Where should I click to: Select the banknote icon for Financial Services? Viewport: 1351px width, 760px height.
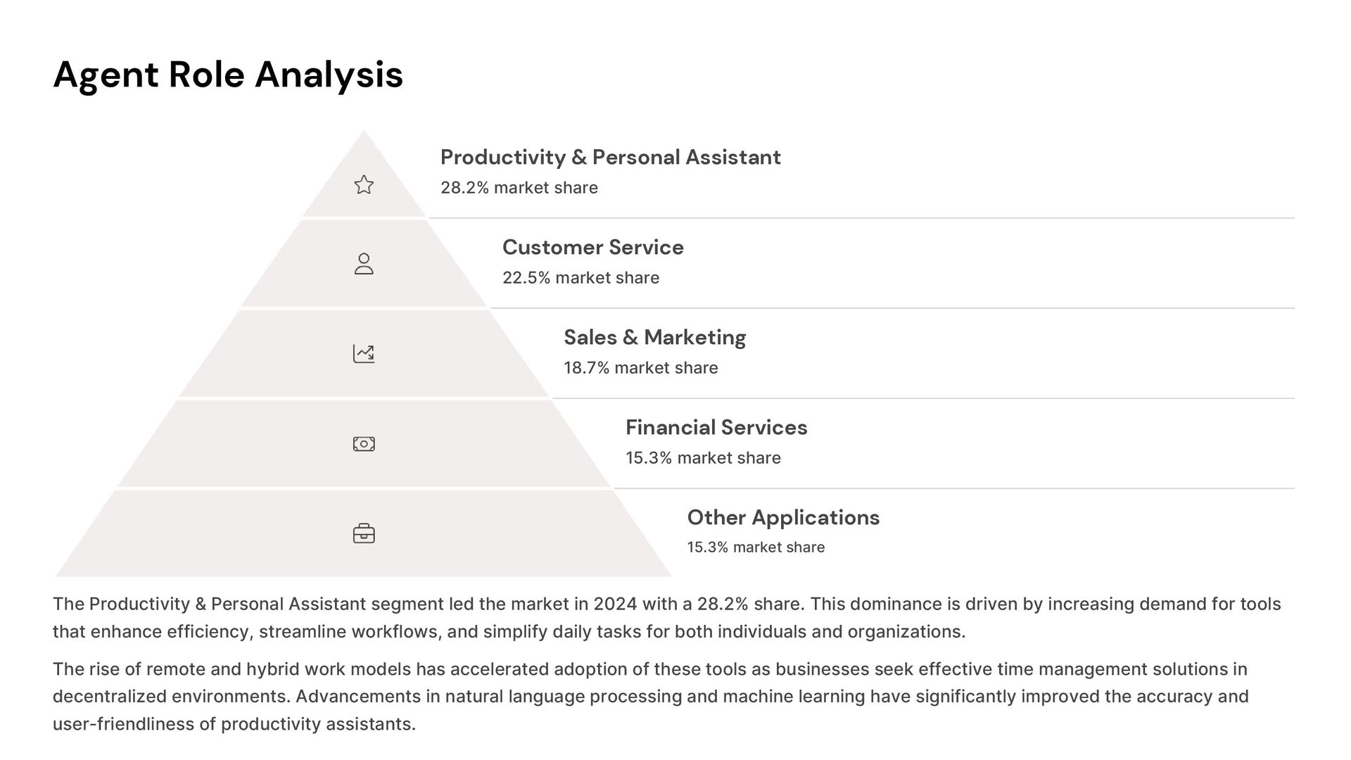pos(364,443)
